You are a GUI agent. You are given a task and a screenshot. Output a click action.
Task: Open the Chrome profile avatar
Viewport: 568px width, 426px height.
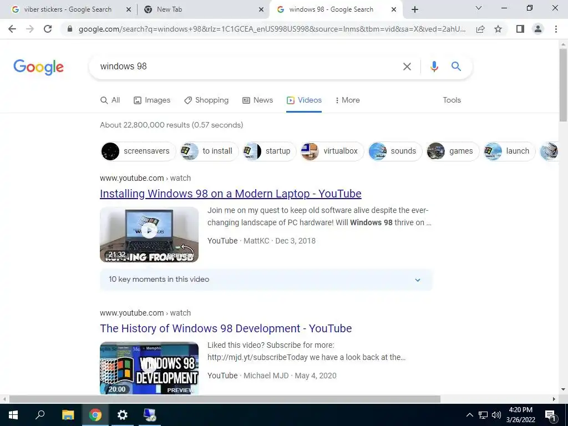pyautogui.click(x=538, y=29)
